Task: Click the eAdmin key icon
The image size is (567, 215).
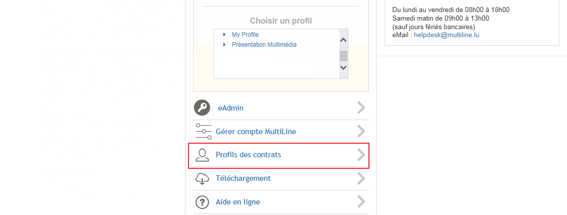Action: pyautogui.click(x=202, y=107)
